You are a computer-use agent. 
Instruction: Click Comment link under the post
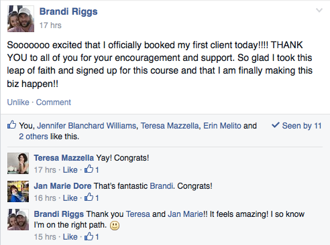[54, 102]
